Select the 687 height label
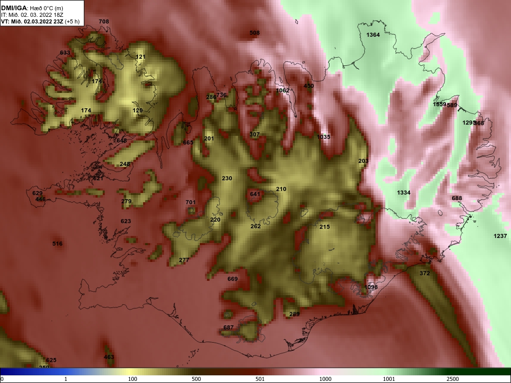 228,327
